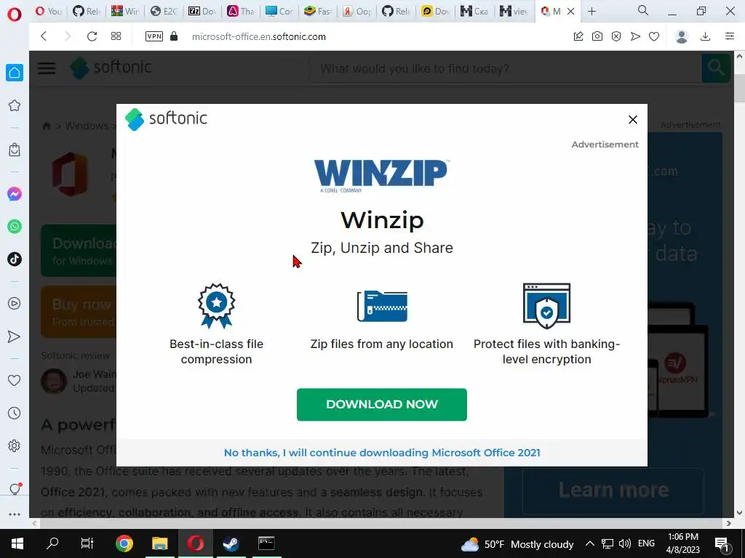Click Learn more on background ad
Viewport: 745px width, 558px height.
613,490
